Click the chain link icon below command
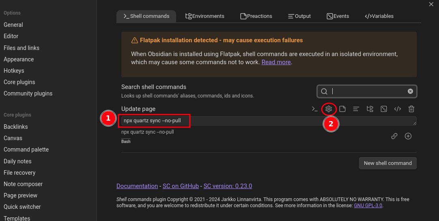The height and width of the screenshot is (221, 439). (x=394, y=136)
